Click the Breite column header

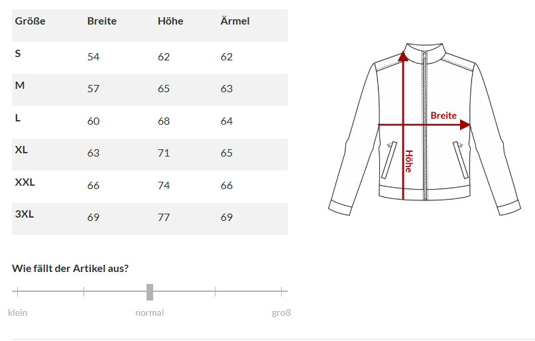pyautogui.click(x=101, y=21)
